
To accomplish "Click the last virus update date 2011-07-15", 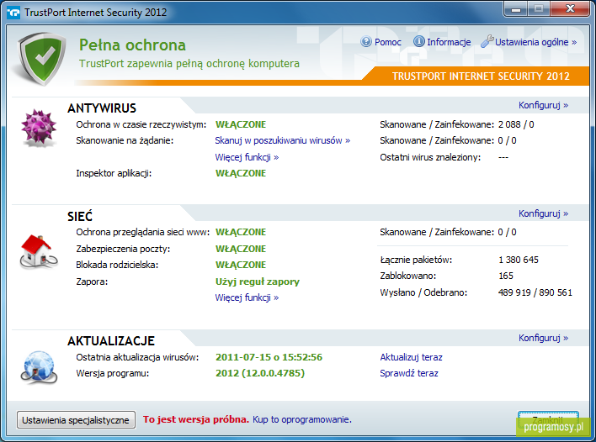I will 269,357.
